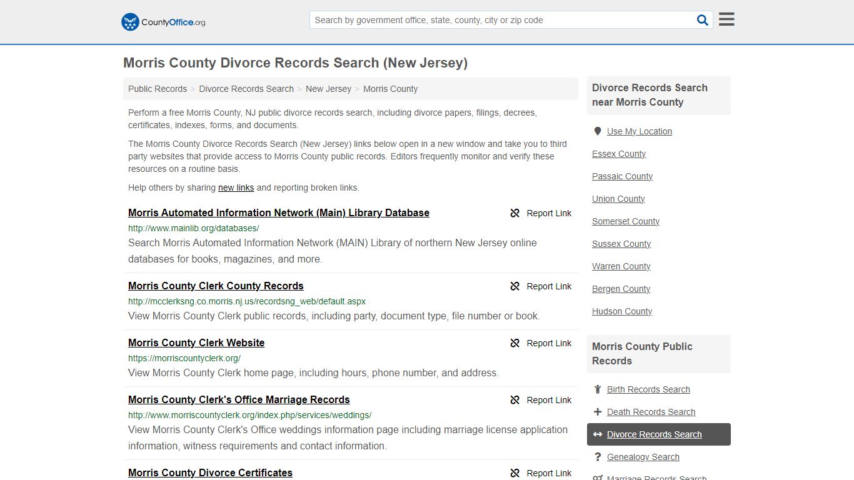Go to Somerset County

626,221
